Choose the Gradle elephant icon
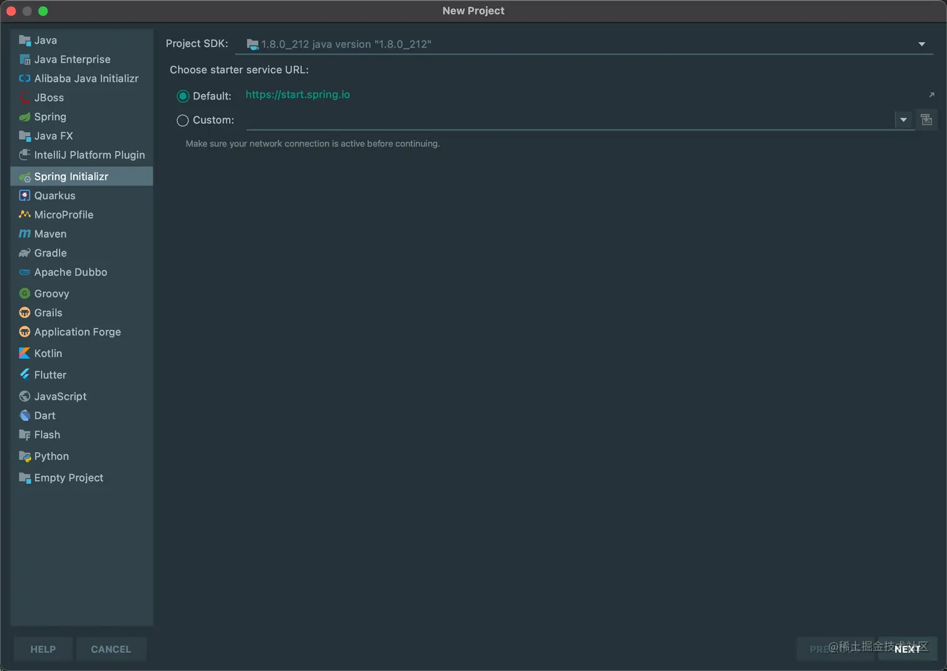The image size is (947, 671). pyautogui.click(x=25, y=253)
